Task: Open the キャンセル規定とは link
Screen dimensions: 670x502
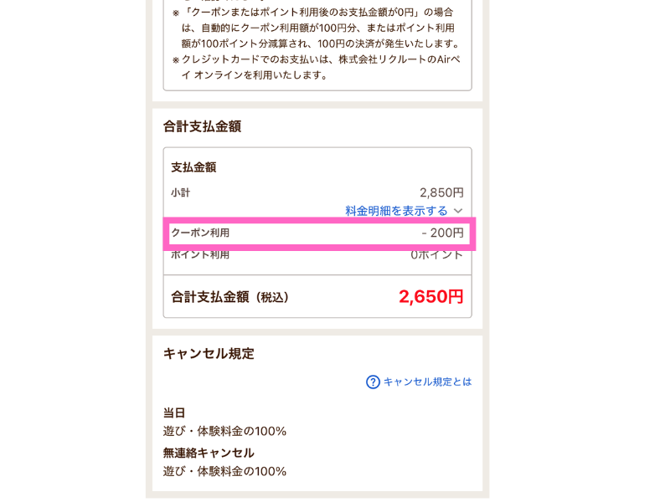Action: (427, 382)
